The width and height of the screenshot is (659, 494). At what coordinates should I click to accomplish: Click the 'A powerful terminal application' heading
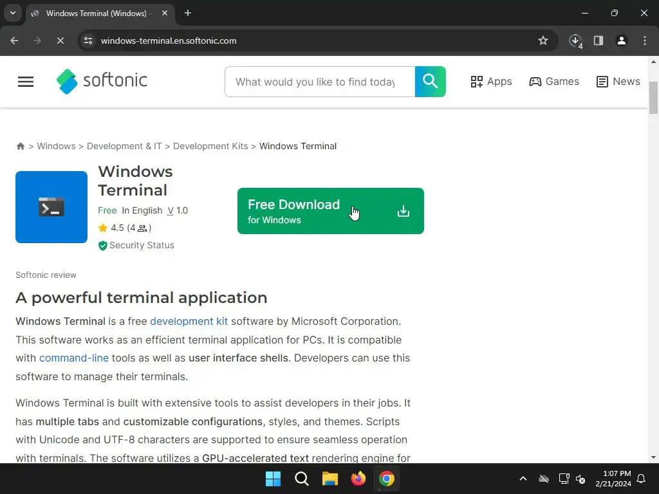(141, 298)
